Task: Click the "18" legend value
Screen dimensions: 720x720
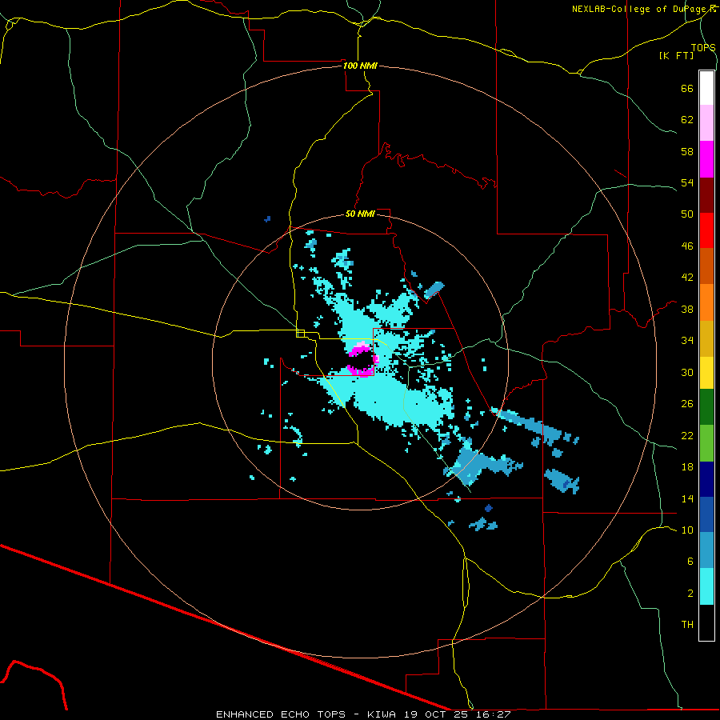Action: tap(687, 467)
